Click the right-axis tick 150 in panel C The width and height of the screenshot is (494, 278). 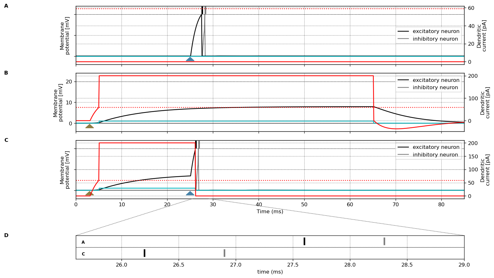click(472, 156)
